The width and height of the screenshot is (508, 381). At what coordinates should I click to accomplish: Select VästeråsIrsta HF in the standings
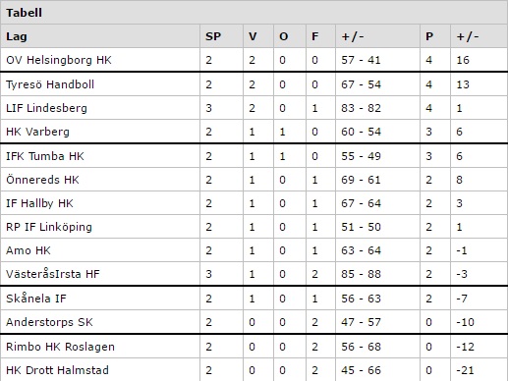tap(53, 274)
